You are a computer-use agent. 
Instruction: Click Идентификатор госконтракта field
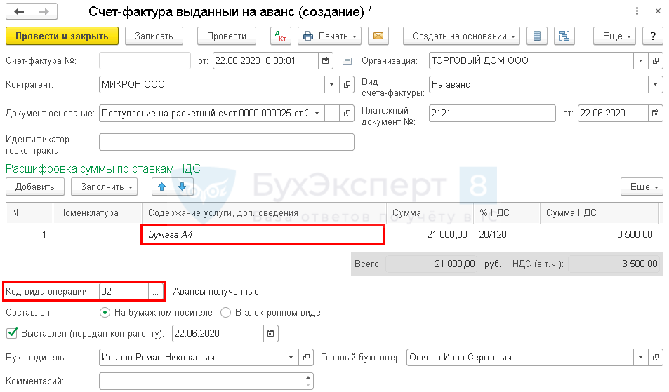pos(227,142)
